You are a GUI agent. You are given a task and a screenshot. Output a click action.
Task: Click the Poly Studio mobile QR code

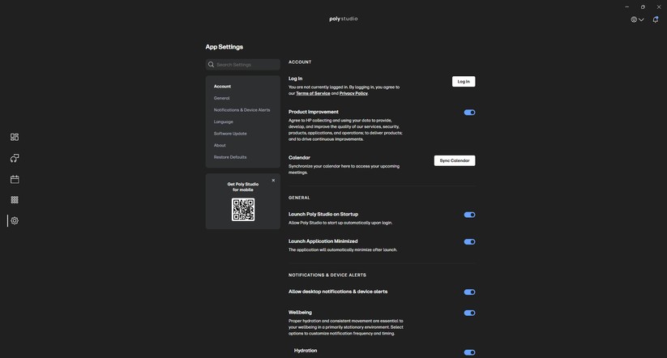pos(243,210)
